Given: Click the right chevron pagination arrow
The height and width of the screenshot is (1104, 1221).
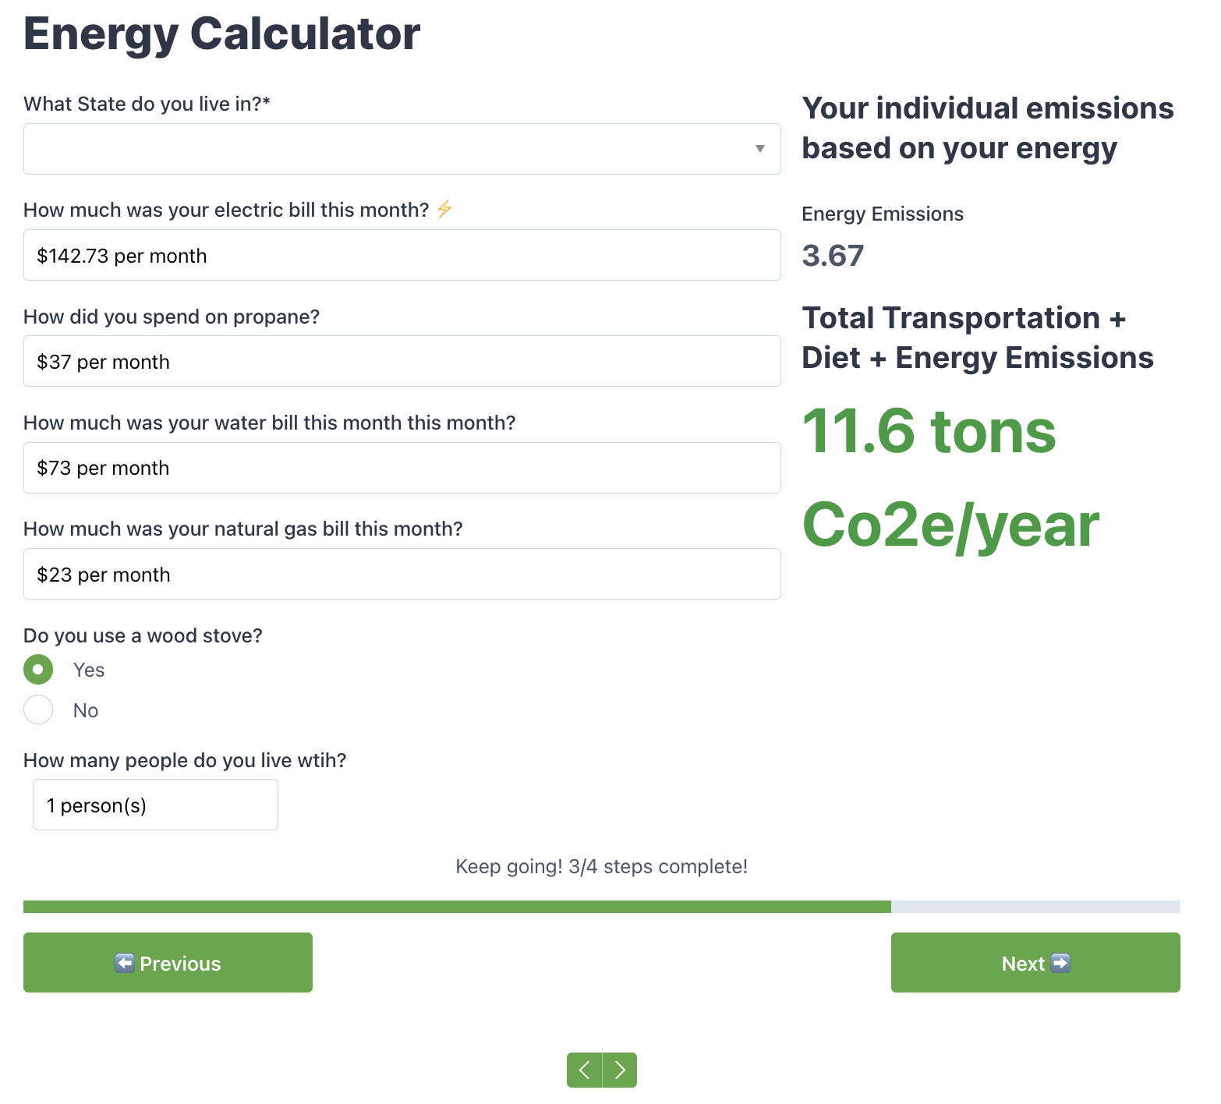Looking at the screenshot, I should [620, 1070].
